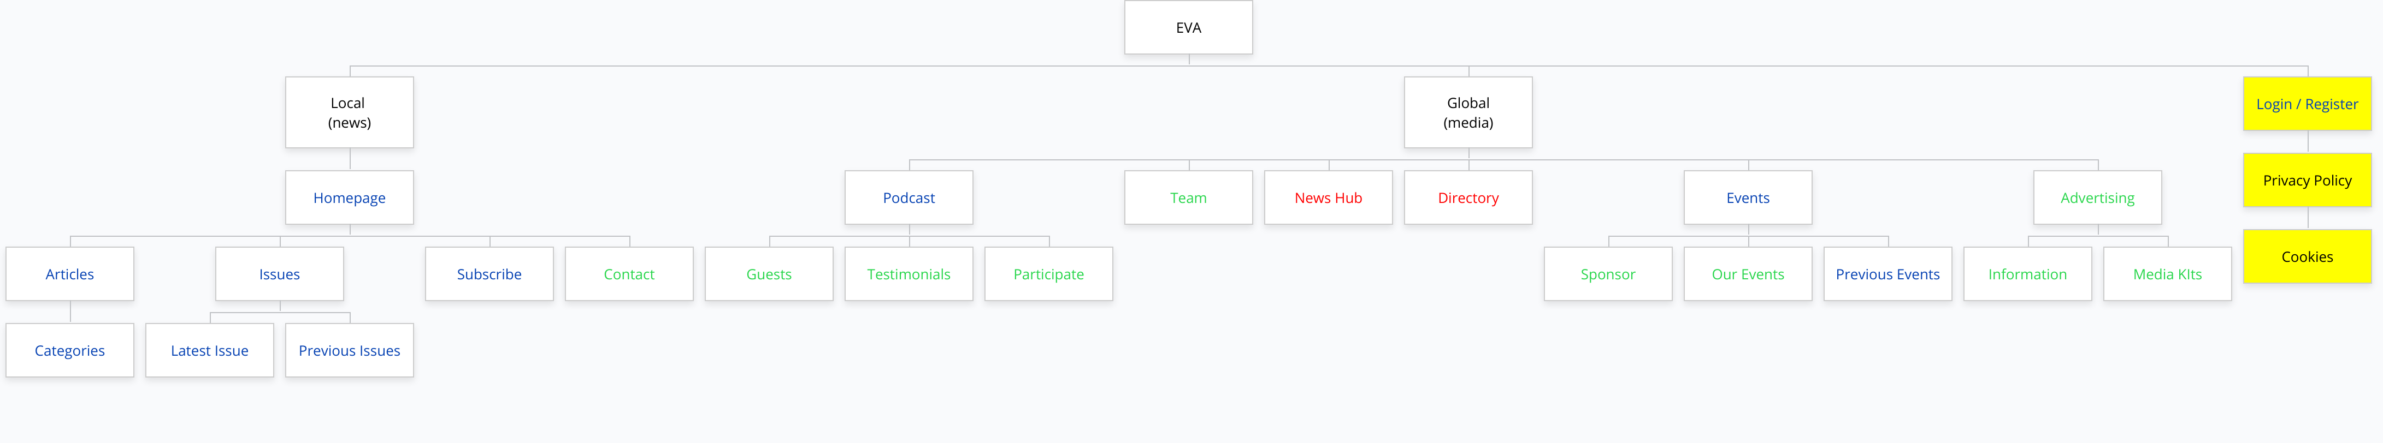
Task: Click the Homepage node
Action: tap(349, 197)
